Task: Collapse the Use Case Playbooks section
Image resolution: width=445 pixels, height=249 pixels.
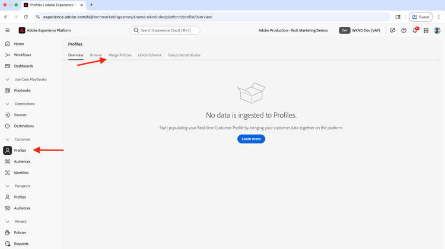Action: (8, 79)
